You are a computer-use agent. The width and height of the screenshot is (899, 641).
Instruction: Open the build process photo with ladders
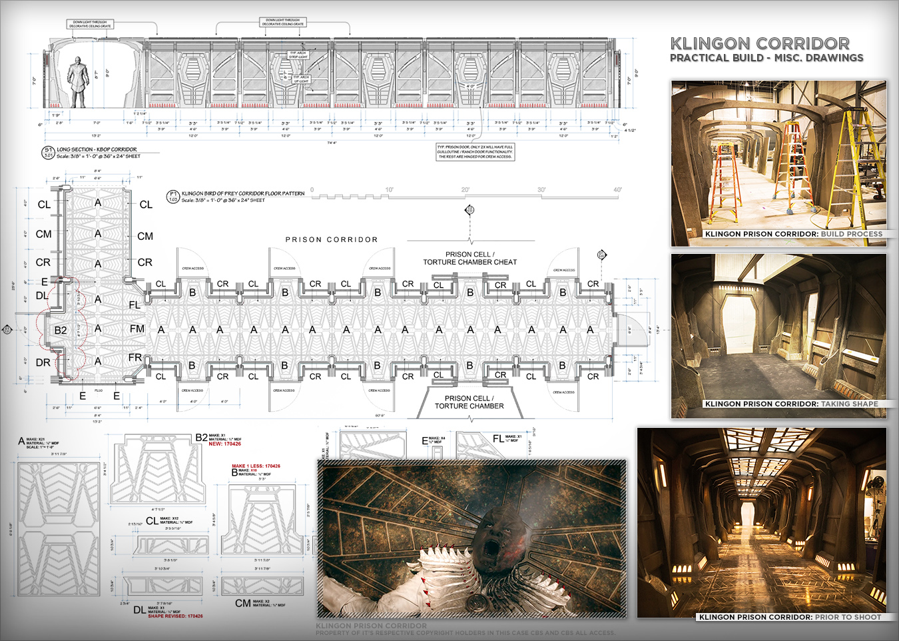(778, 163)
